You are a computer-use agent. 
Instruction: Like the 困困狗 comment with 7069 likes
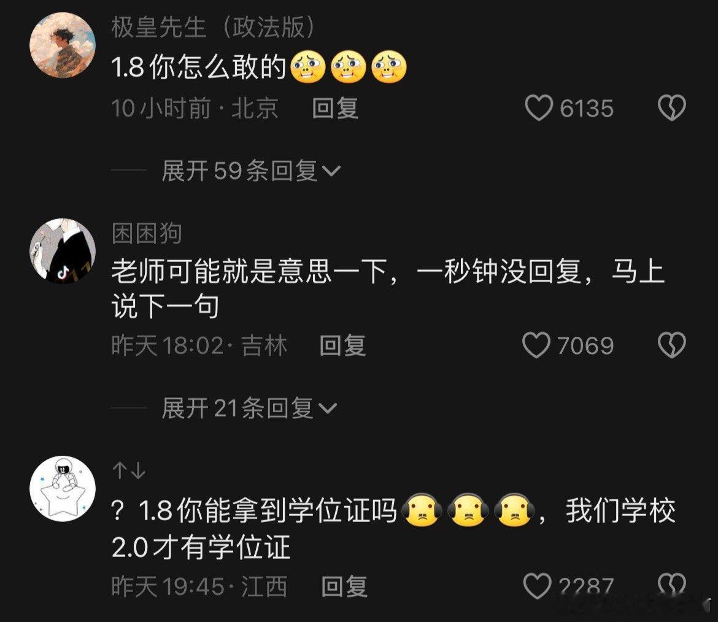click(537, 345)
